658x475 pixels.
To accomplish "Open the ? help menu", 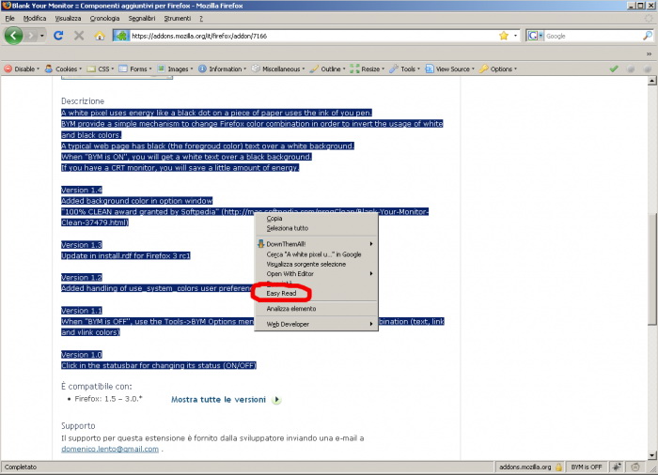I will 201,19.
